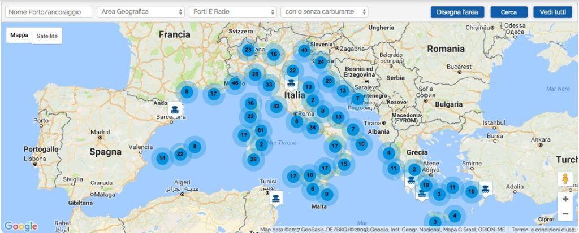Open the cluster marker showing 14
579x233 pixels.
(x=162, y=159)
